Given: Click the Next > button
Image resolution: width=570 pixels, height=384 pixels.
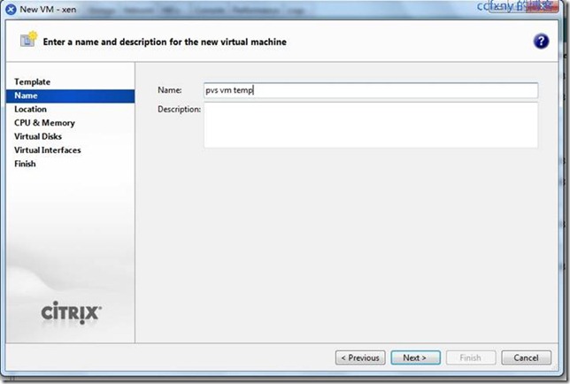Looking at the screenshot, I should (415, 357).
